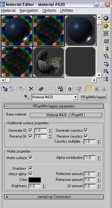
Task: Toggle the Generate GI checkbox
Action: pos(30,130)
